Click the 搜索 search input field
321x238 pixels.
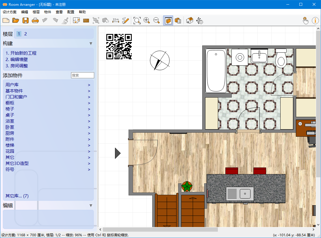click(82, 75)
